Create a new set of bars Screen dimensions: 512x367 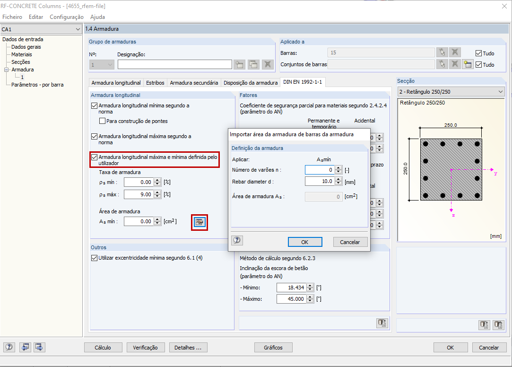[x=468, y=64]
